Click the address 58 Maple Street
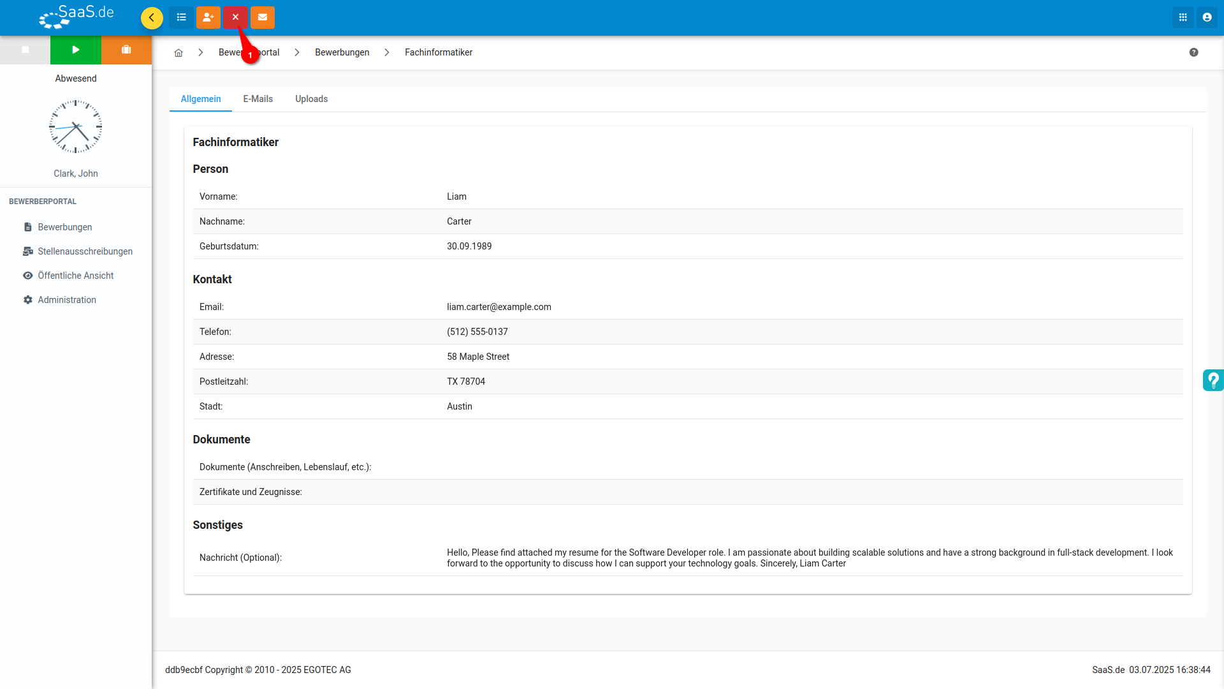The width and height of the screenshot is (1224, 689). pos(478,357)
